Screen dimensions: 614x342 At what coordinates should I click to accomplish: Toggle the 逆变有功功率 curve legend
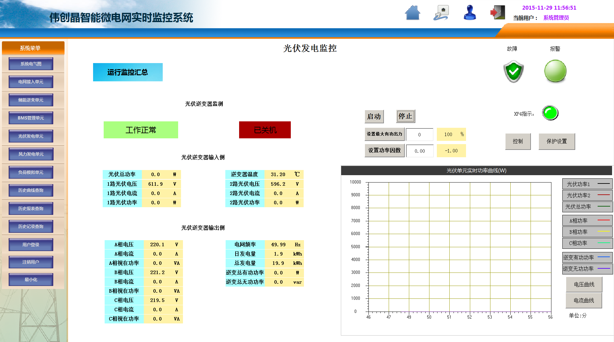pos(587,257)
